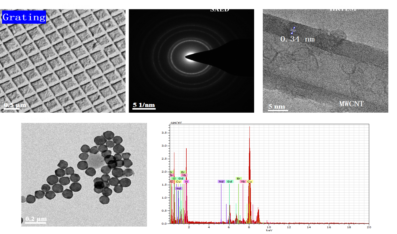Click the 0.5 µm scale bar

click(x=15, y=105)
